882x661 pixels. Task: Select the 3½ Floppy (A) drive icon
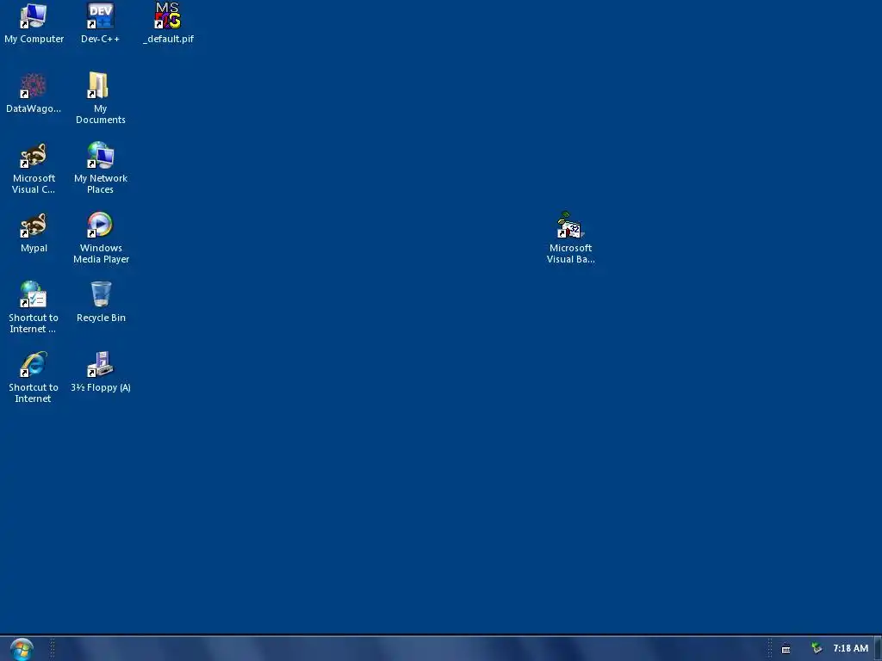(x=101, y=372)
